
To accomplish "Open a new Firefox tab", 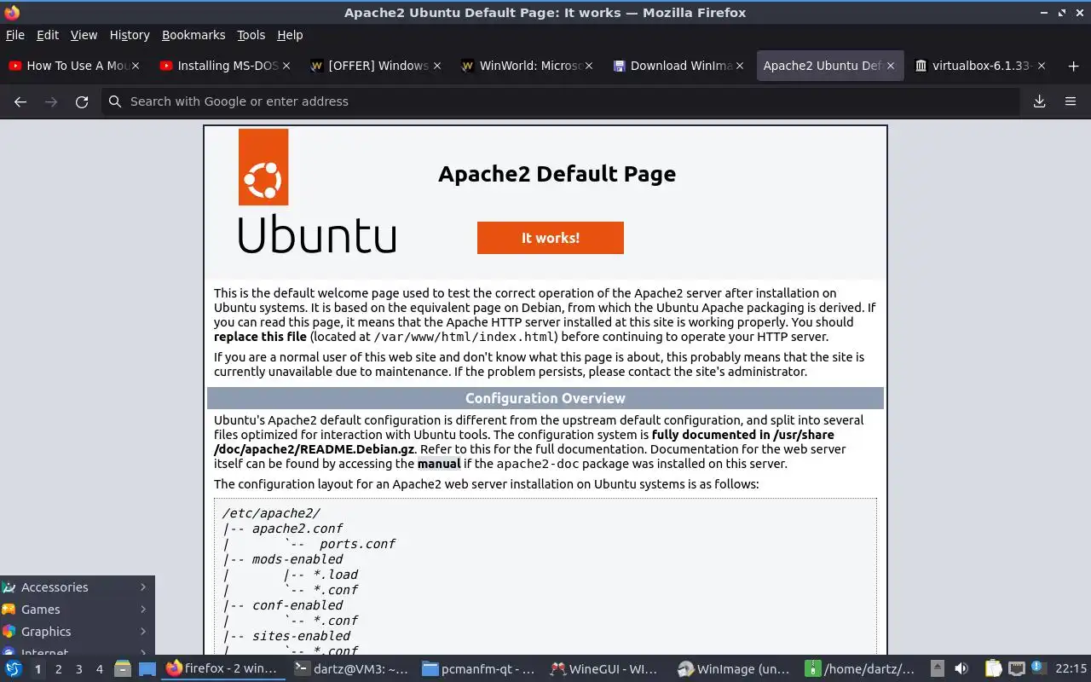I will point(1073,66).
